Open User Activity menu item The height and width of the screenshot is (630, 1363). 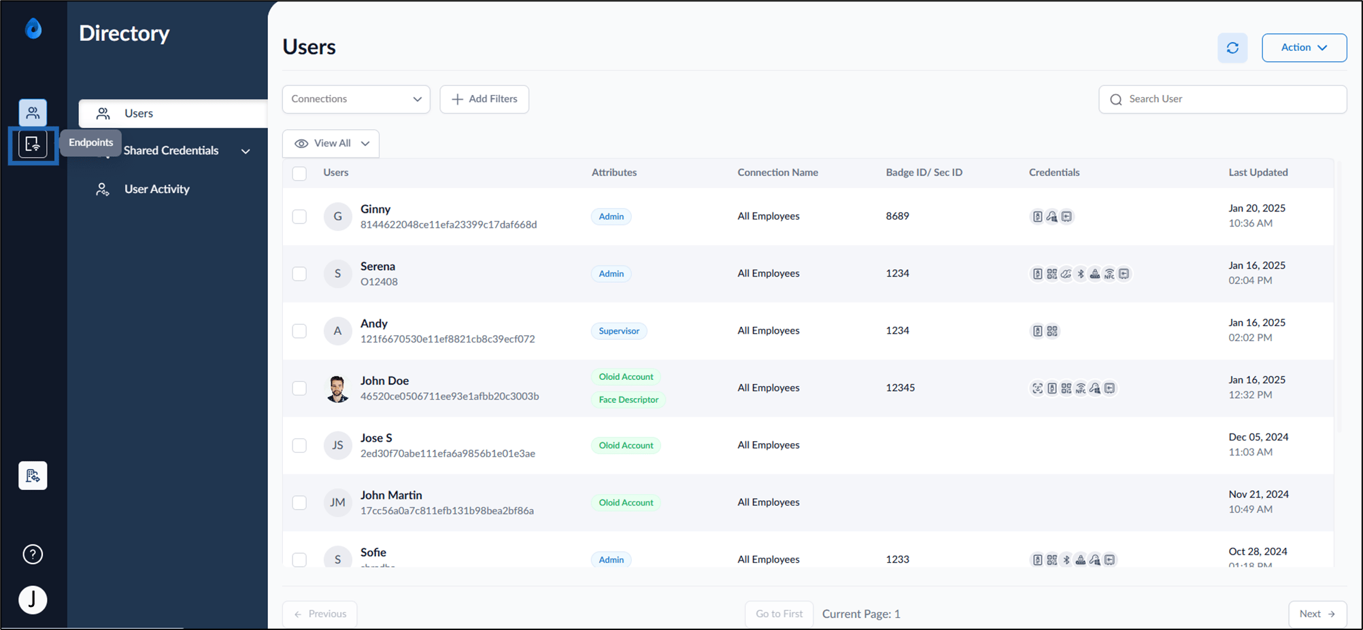[x=156, y=189]
